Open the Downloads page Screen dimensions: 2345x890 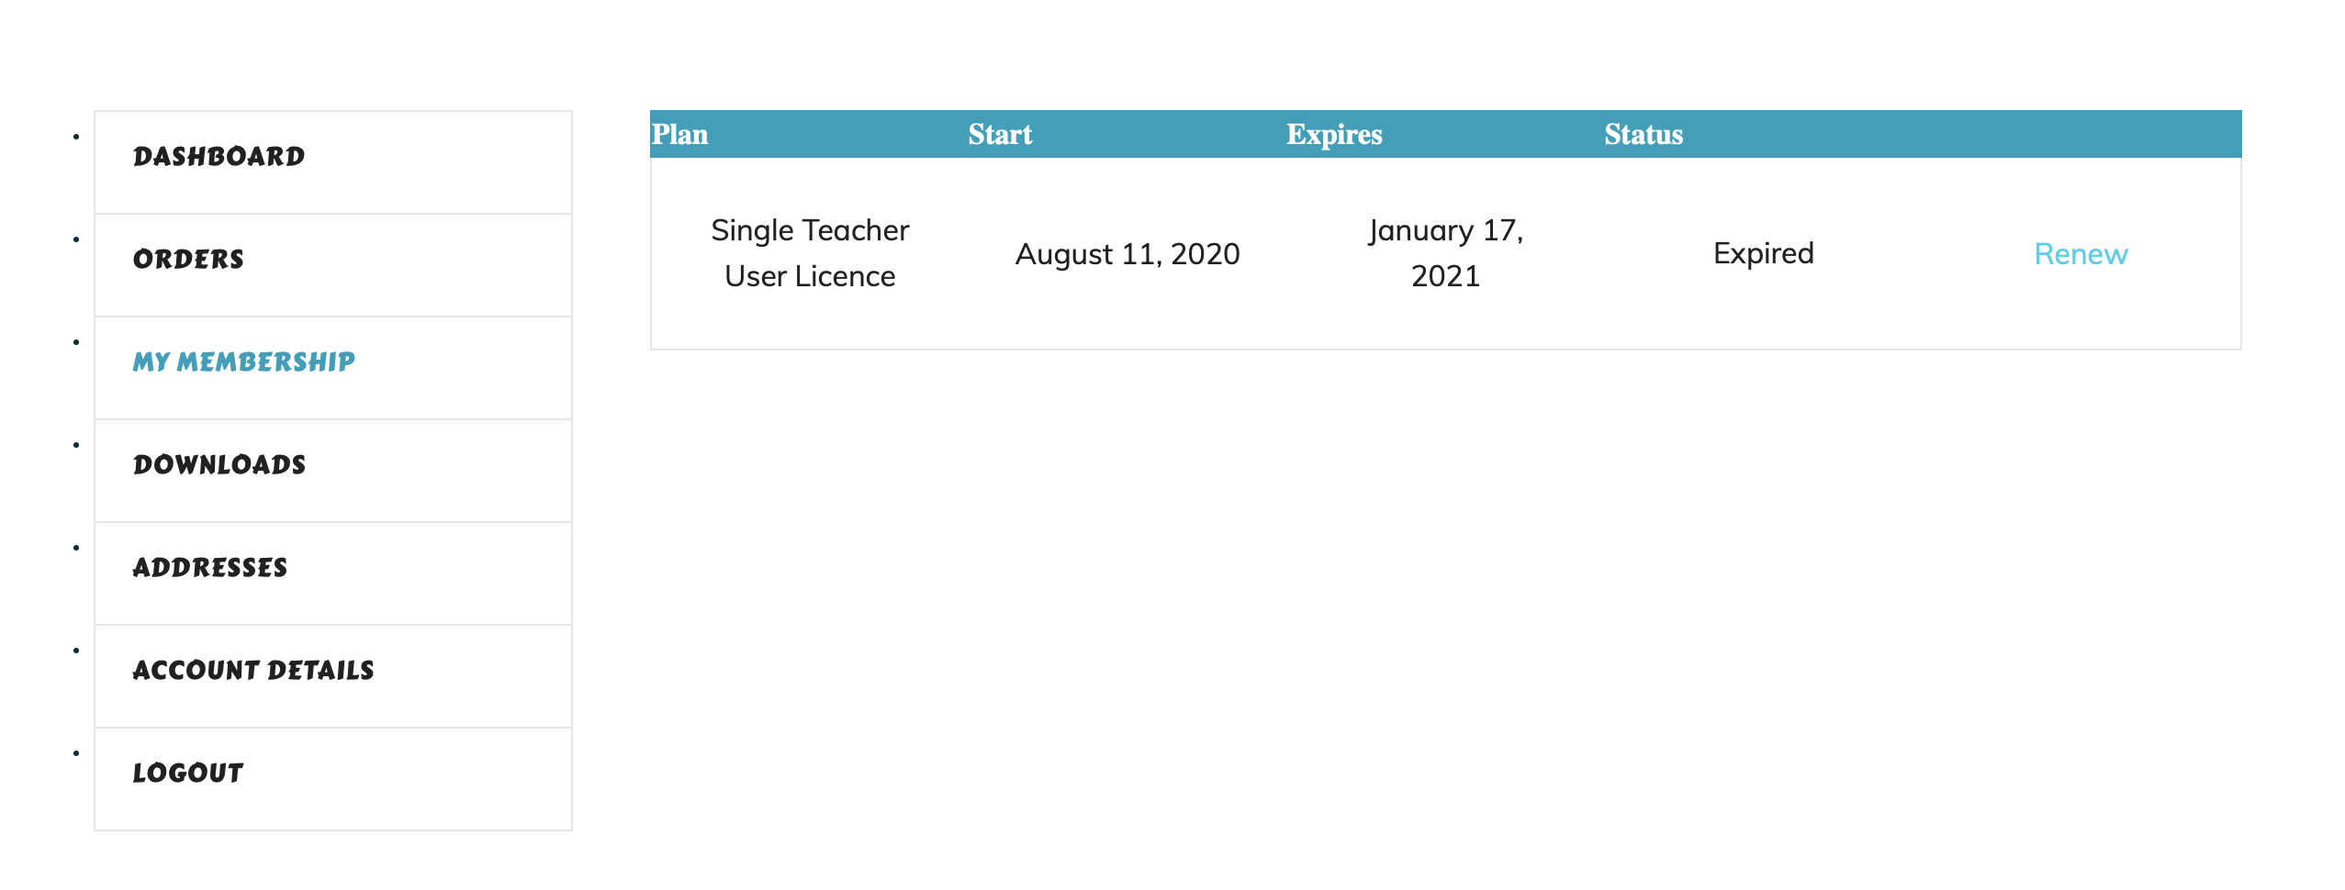(219, 465)
